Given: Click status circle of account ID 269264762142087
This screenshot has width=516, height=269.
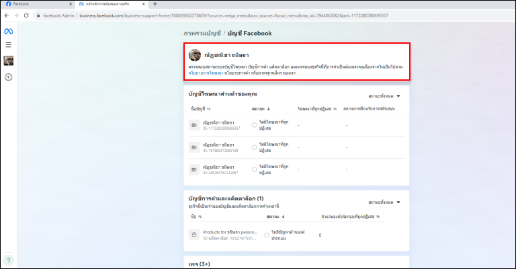Looking at the screenshot, I should pyautogui.click(x=255, y=169).
